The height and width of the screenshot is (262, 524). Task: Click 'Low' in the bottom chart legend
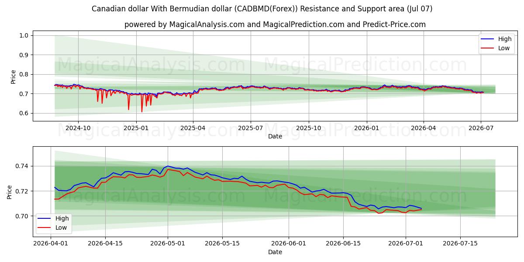62,227
